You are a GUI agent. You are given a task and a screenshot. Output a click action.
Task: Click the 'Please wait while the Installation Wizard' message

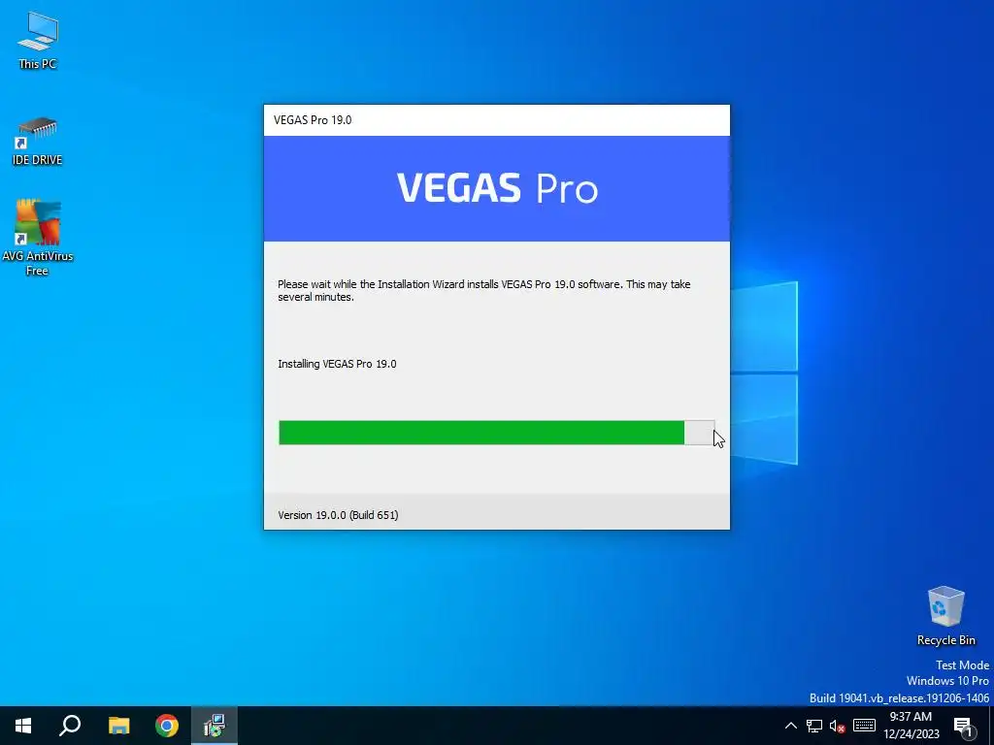(483, 290)
